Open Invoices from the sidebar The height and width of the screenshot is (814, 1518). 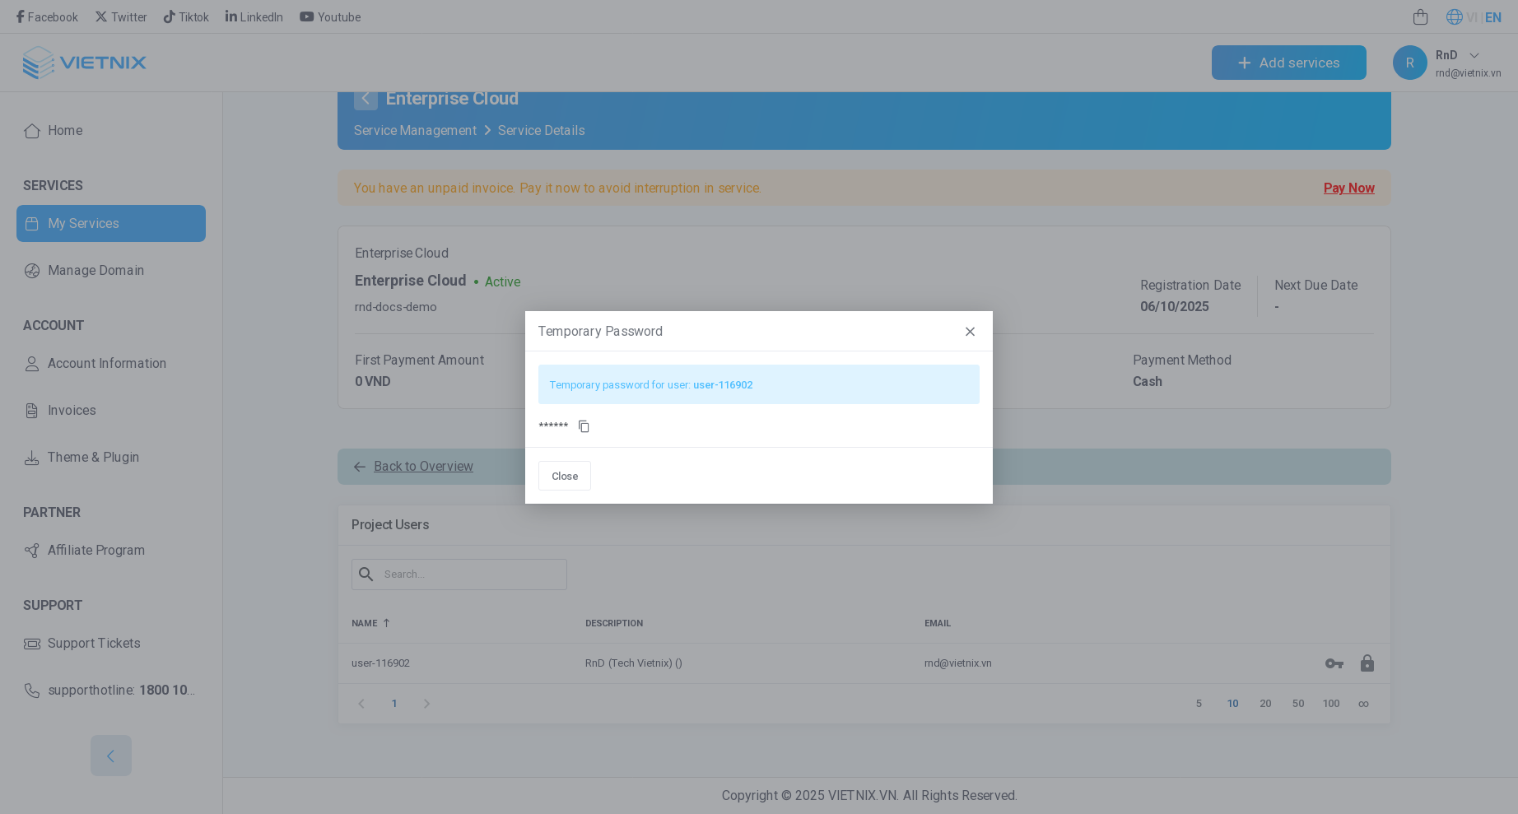click(72, 411)
